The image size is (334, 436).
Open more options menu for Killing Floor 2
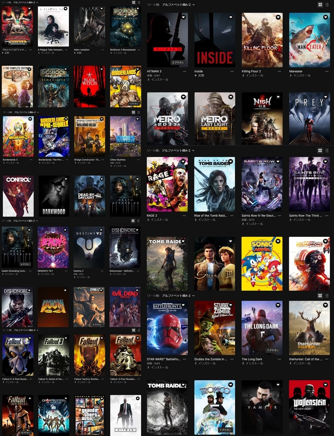click(x=279, y=71)
